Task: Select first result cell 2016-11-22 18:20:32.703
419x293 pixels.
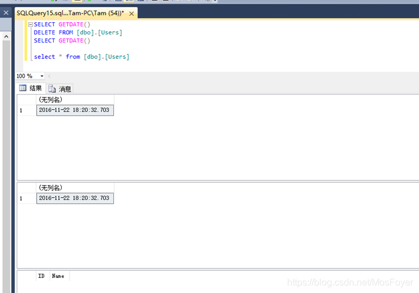Action: 75,110
